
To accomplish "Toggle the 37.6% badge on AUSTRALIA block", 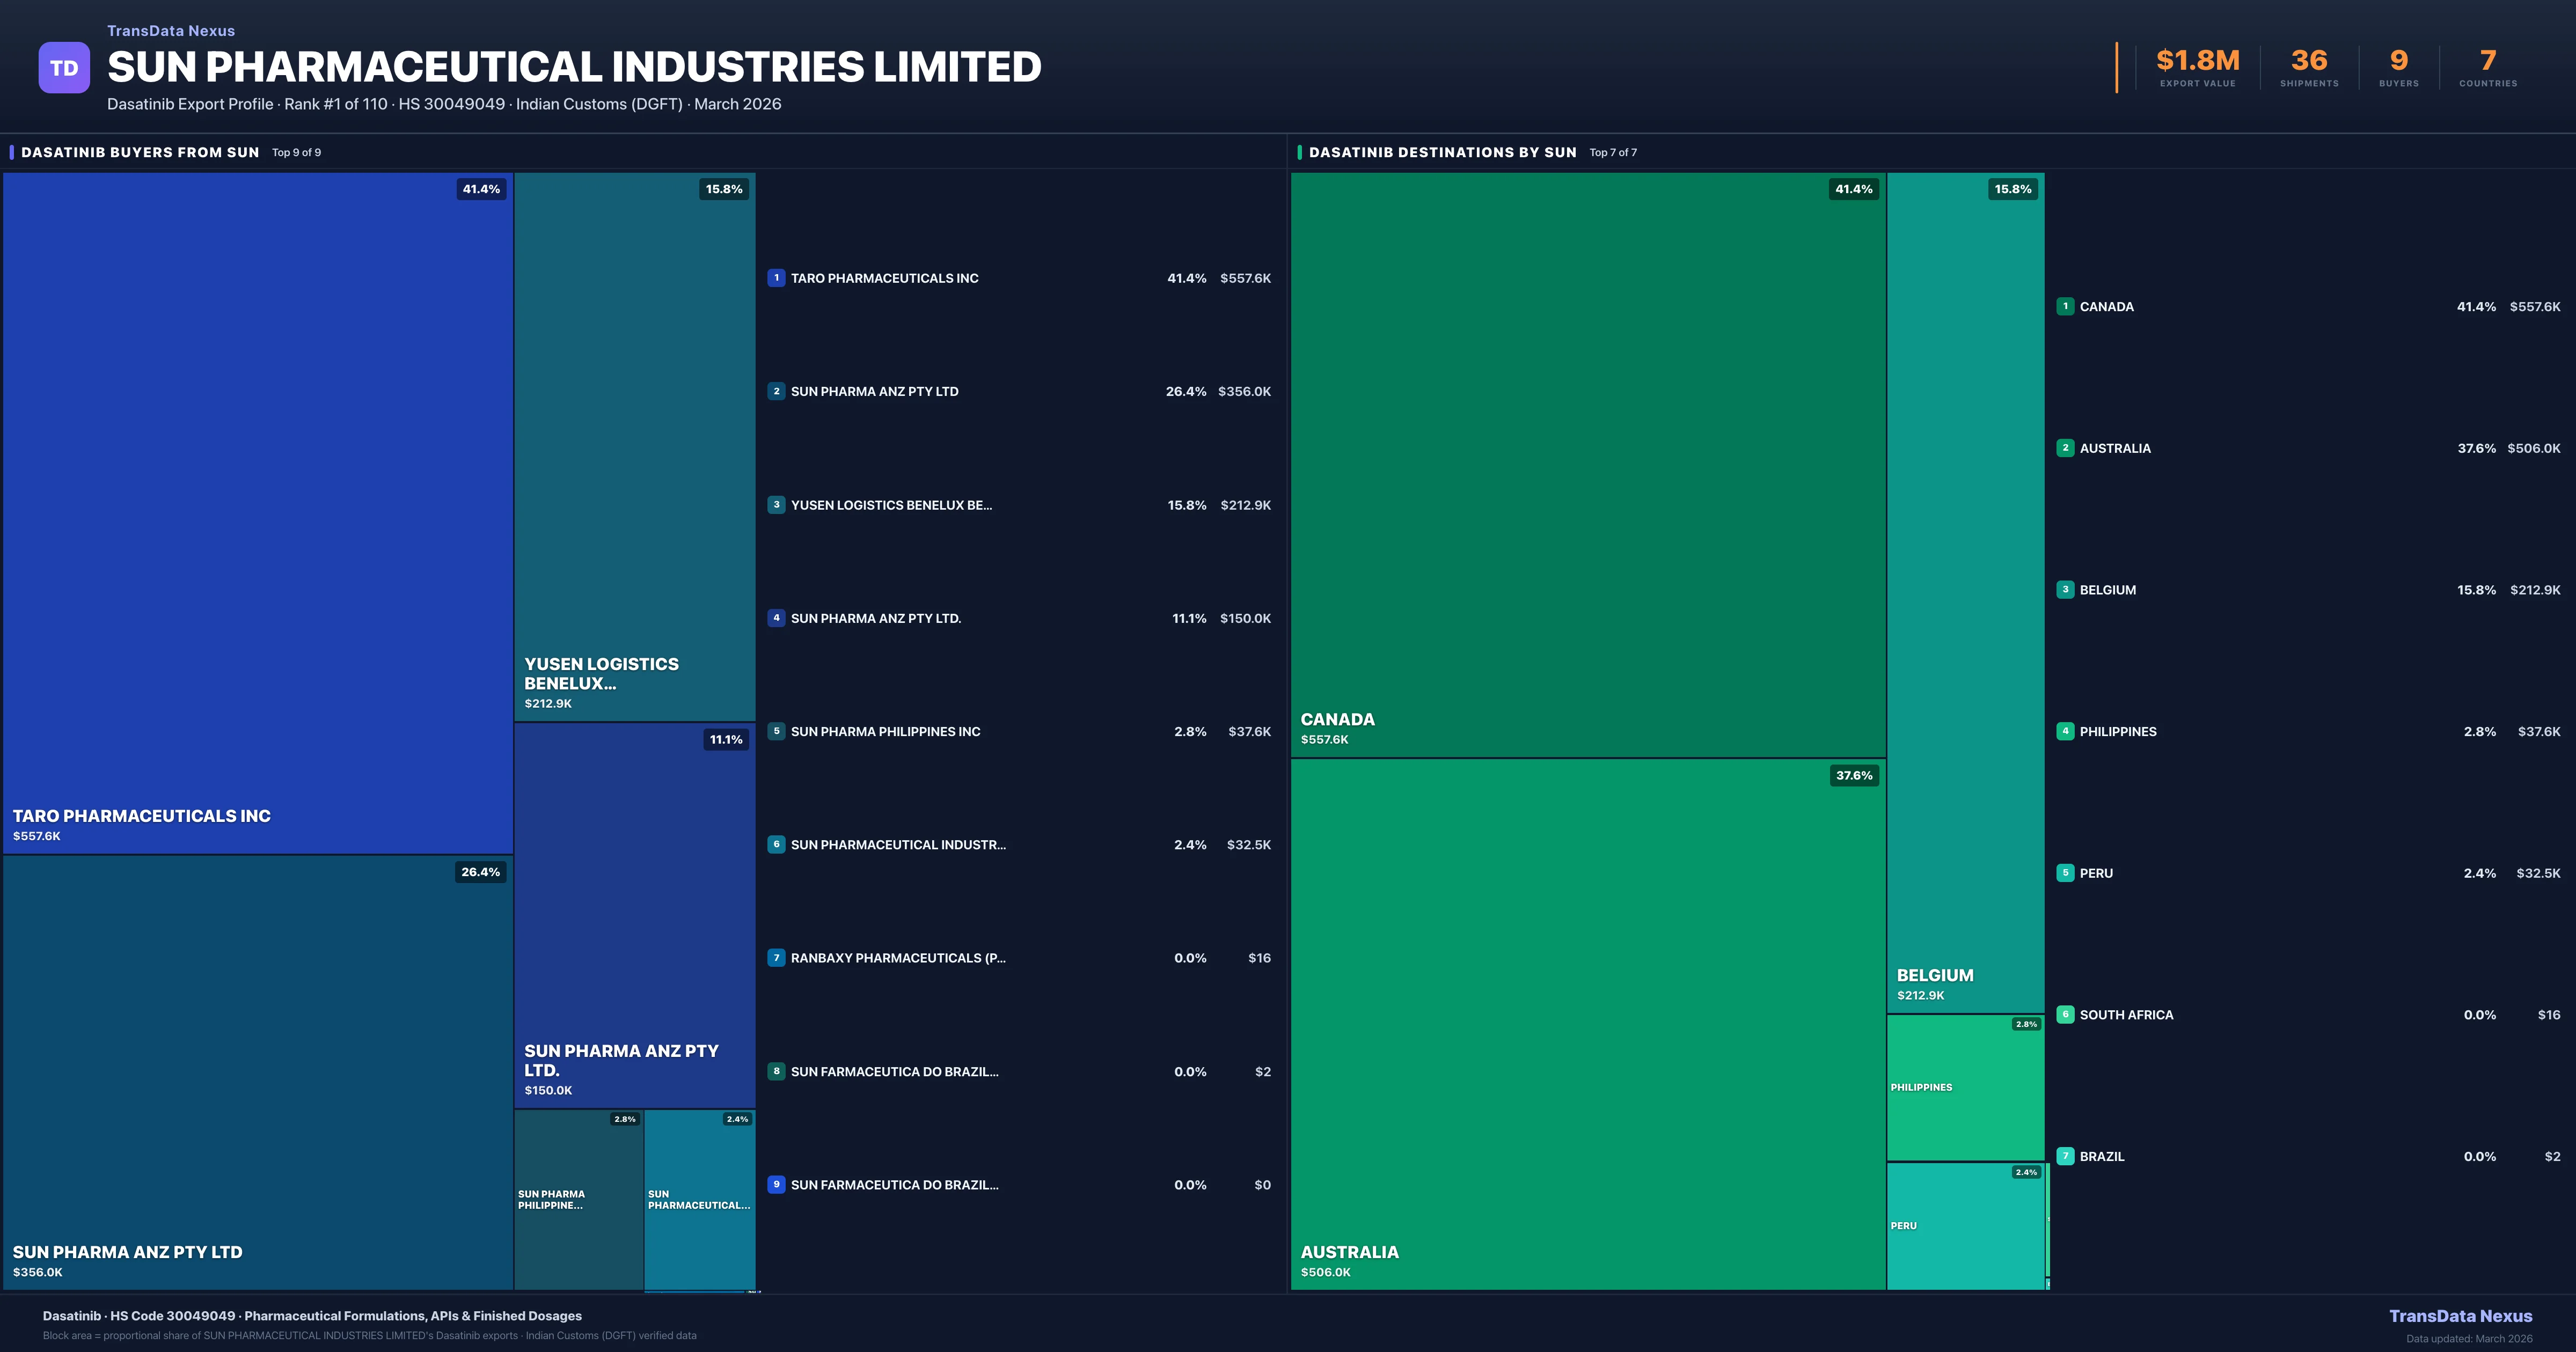I will pos(1854,775).
